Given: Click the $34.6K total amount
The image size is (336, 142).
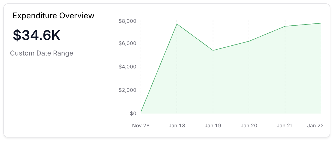Looking at the screenshot, I should [37, 35].
